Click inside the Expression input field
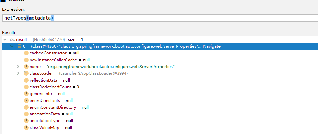 point(160,18)
